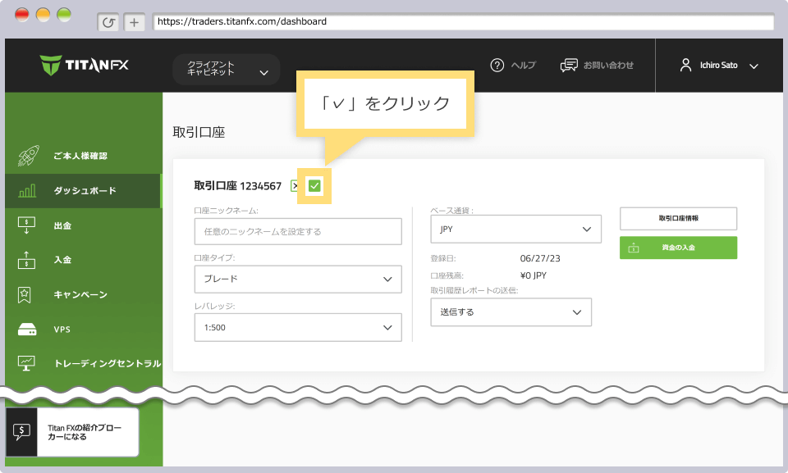Click the browser new tab plus button

point(134,22)
